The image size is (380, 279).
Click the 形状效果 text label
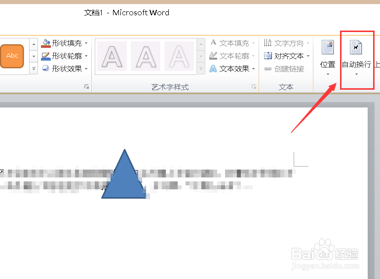(67, 69)
